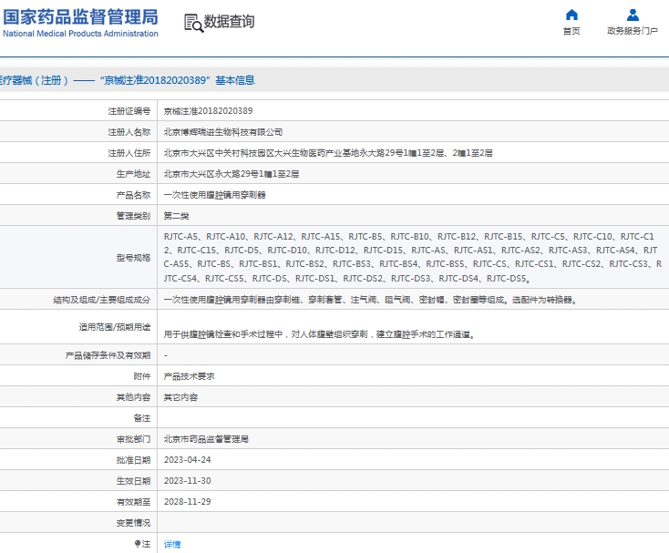
Task: Click the 数据查询 heading text
Action: tap(229, 21)
